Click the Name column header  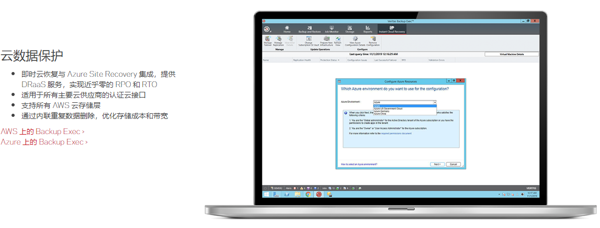coord(277,60)
